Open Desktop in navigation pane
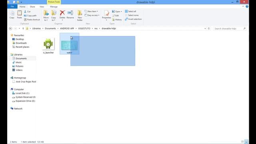 point(20,39)
